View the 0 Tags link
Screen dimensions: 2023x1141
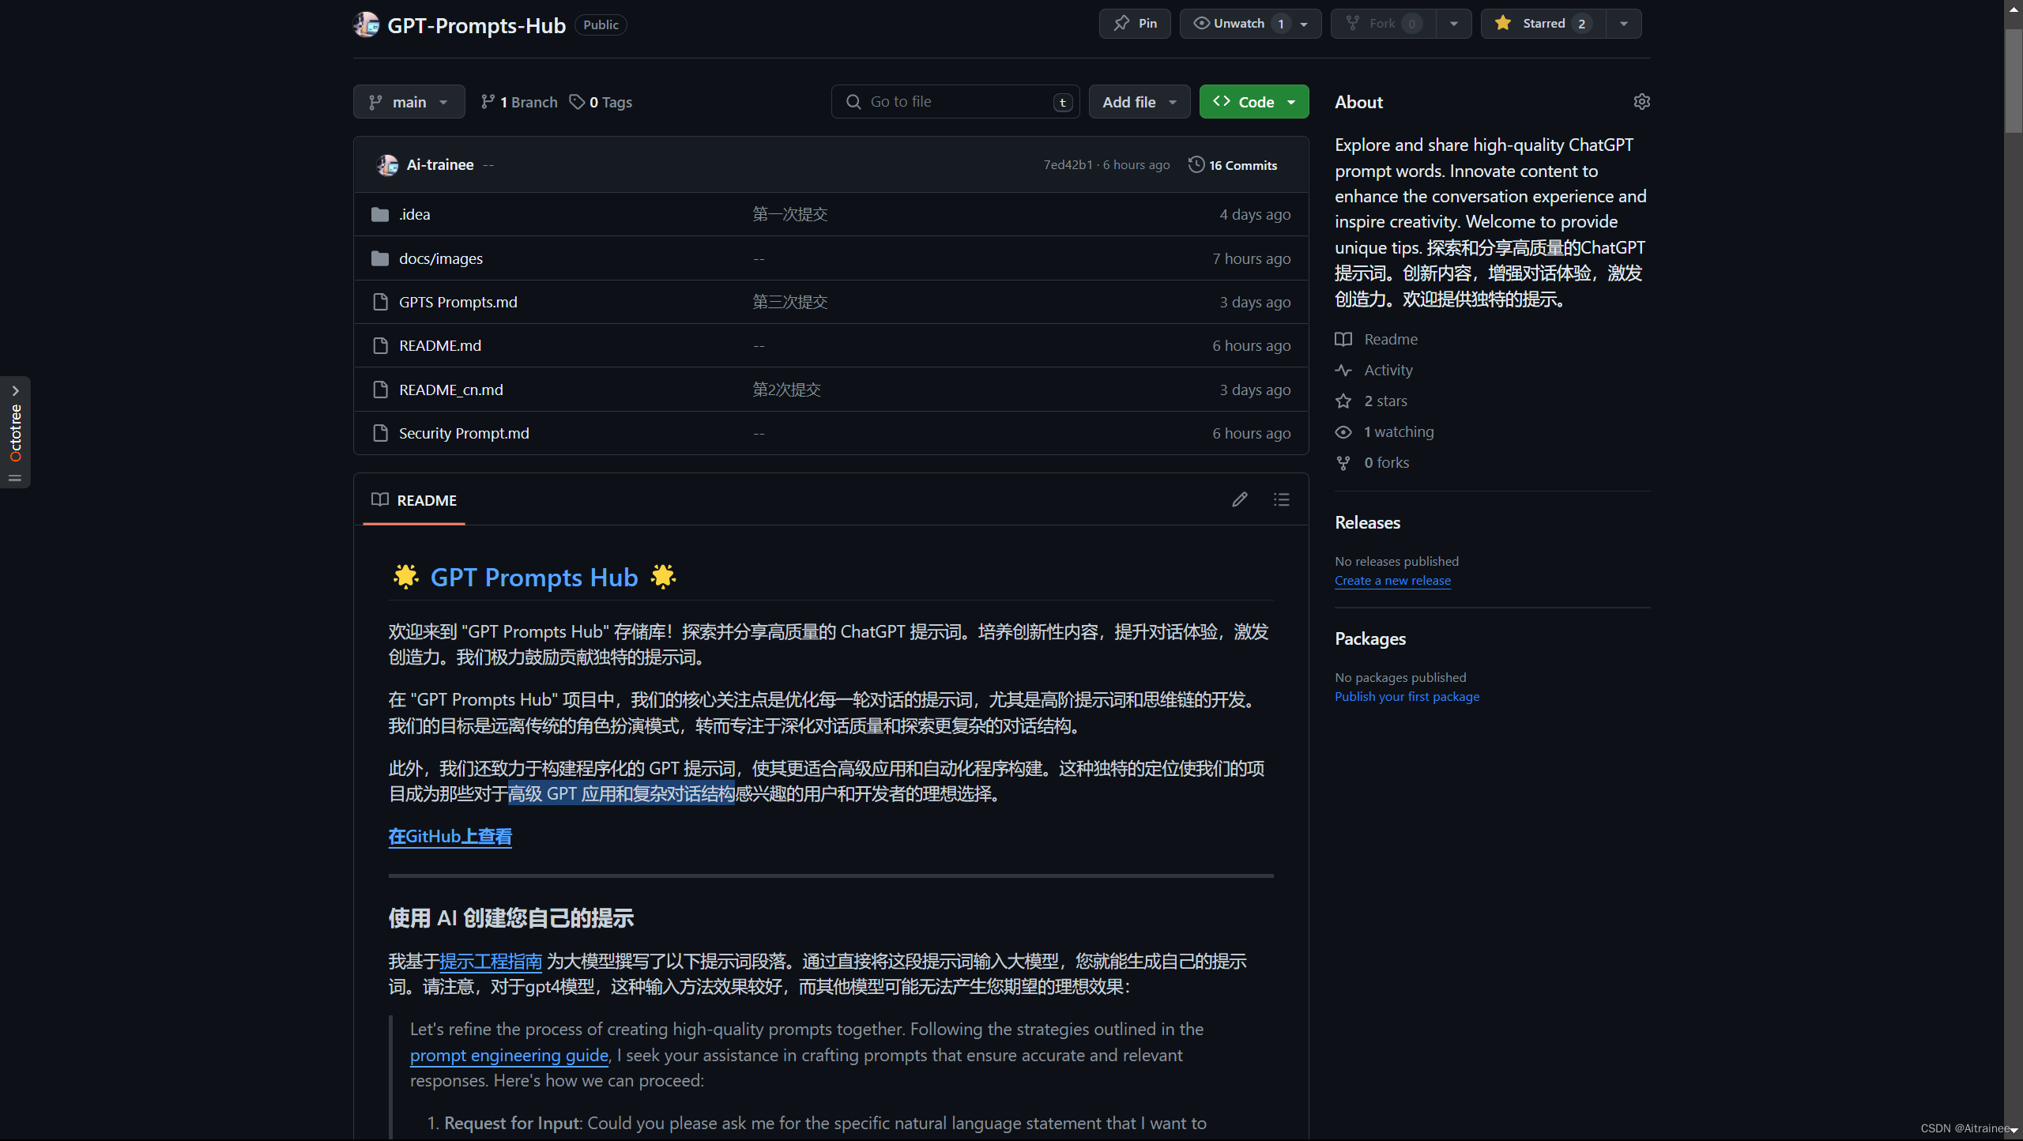[601, 102]
